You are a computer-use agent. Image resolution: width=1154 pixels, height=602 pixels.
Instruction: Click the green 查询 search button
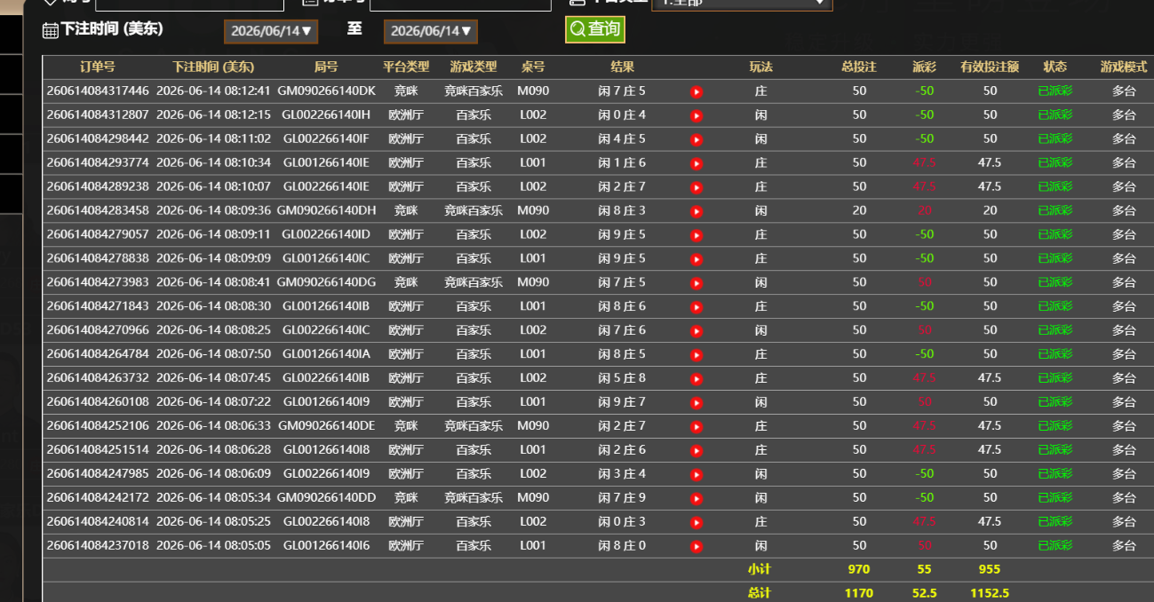pos(595,29)
